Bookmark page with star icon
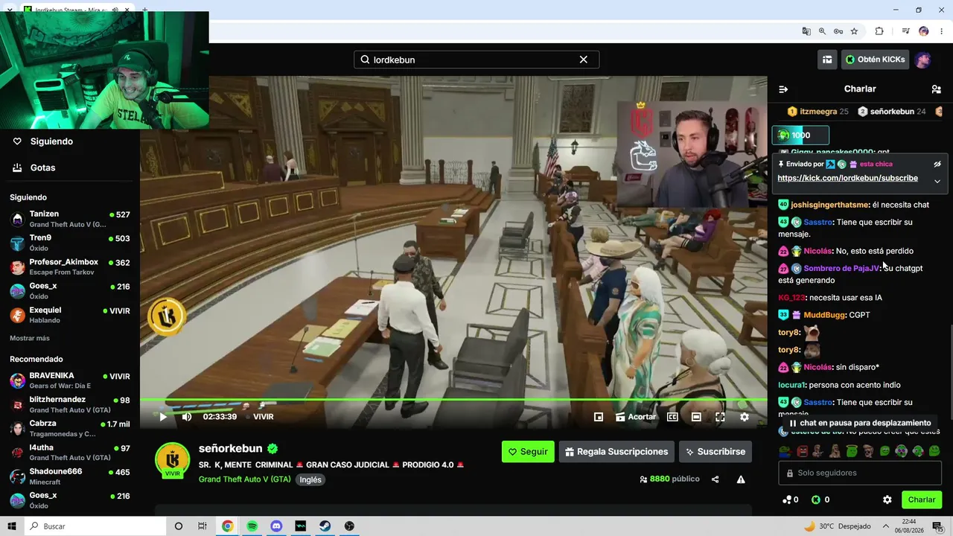The width and height of the screenshot is (953, 536). [x=854, y=31]
